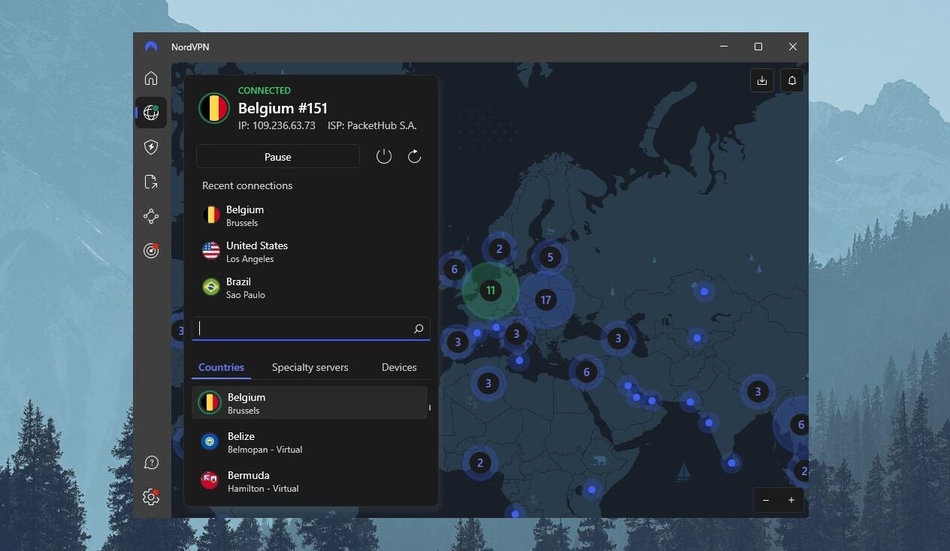Screen dimensions: 950x551
Task: Select recent connection Belgium Brussels
Action: pos(311,215)
